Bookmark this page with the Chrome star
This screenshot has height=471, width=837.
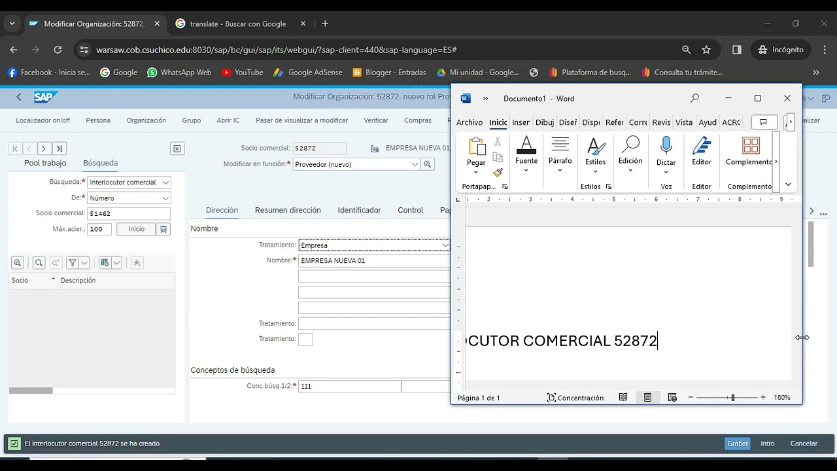coord(706,50)
